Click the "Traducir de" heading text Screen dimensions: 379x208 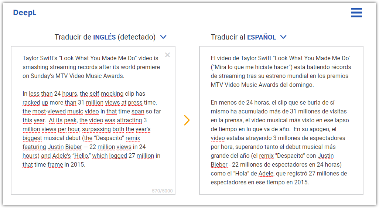coord(73,37)
